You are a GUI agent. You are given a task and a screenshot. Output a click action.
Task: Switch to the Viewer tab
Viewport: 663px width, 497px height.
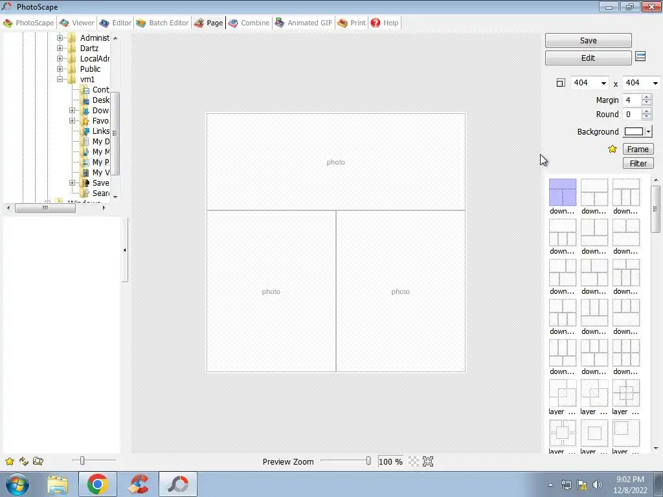pos(77,23)
